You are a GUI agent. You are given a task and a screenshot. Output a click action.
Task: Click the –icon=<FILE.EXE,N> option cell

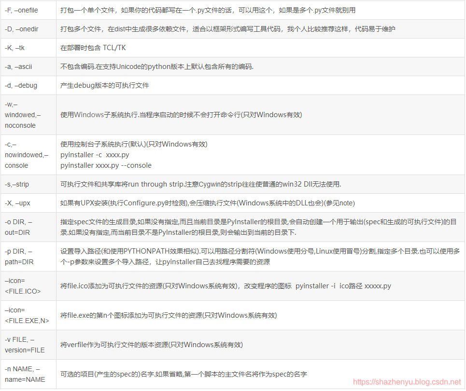pyautogui.click(x=28, y=315)
